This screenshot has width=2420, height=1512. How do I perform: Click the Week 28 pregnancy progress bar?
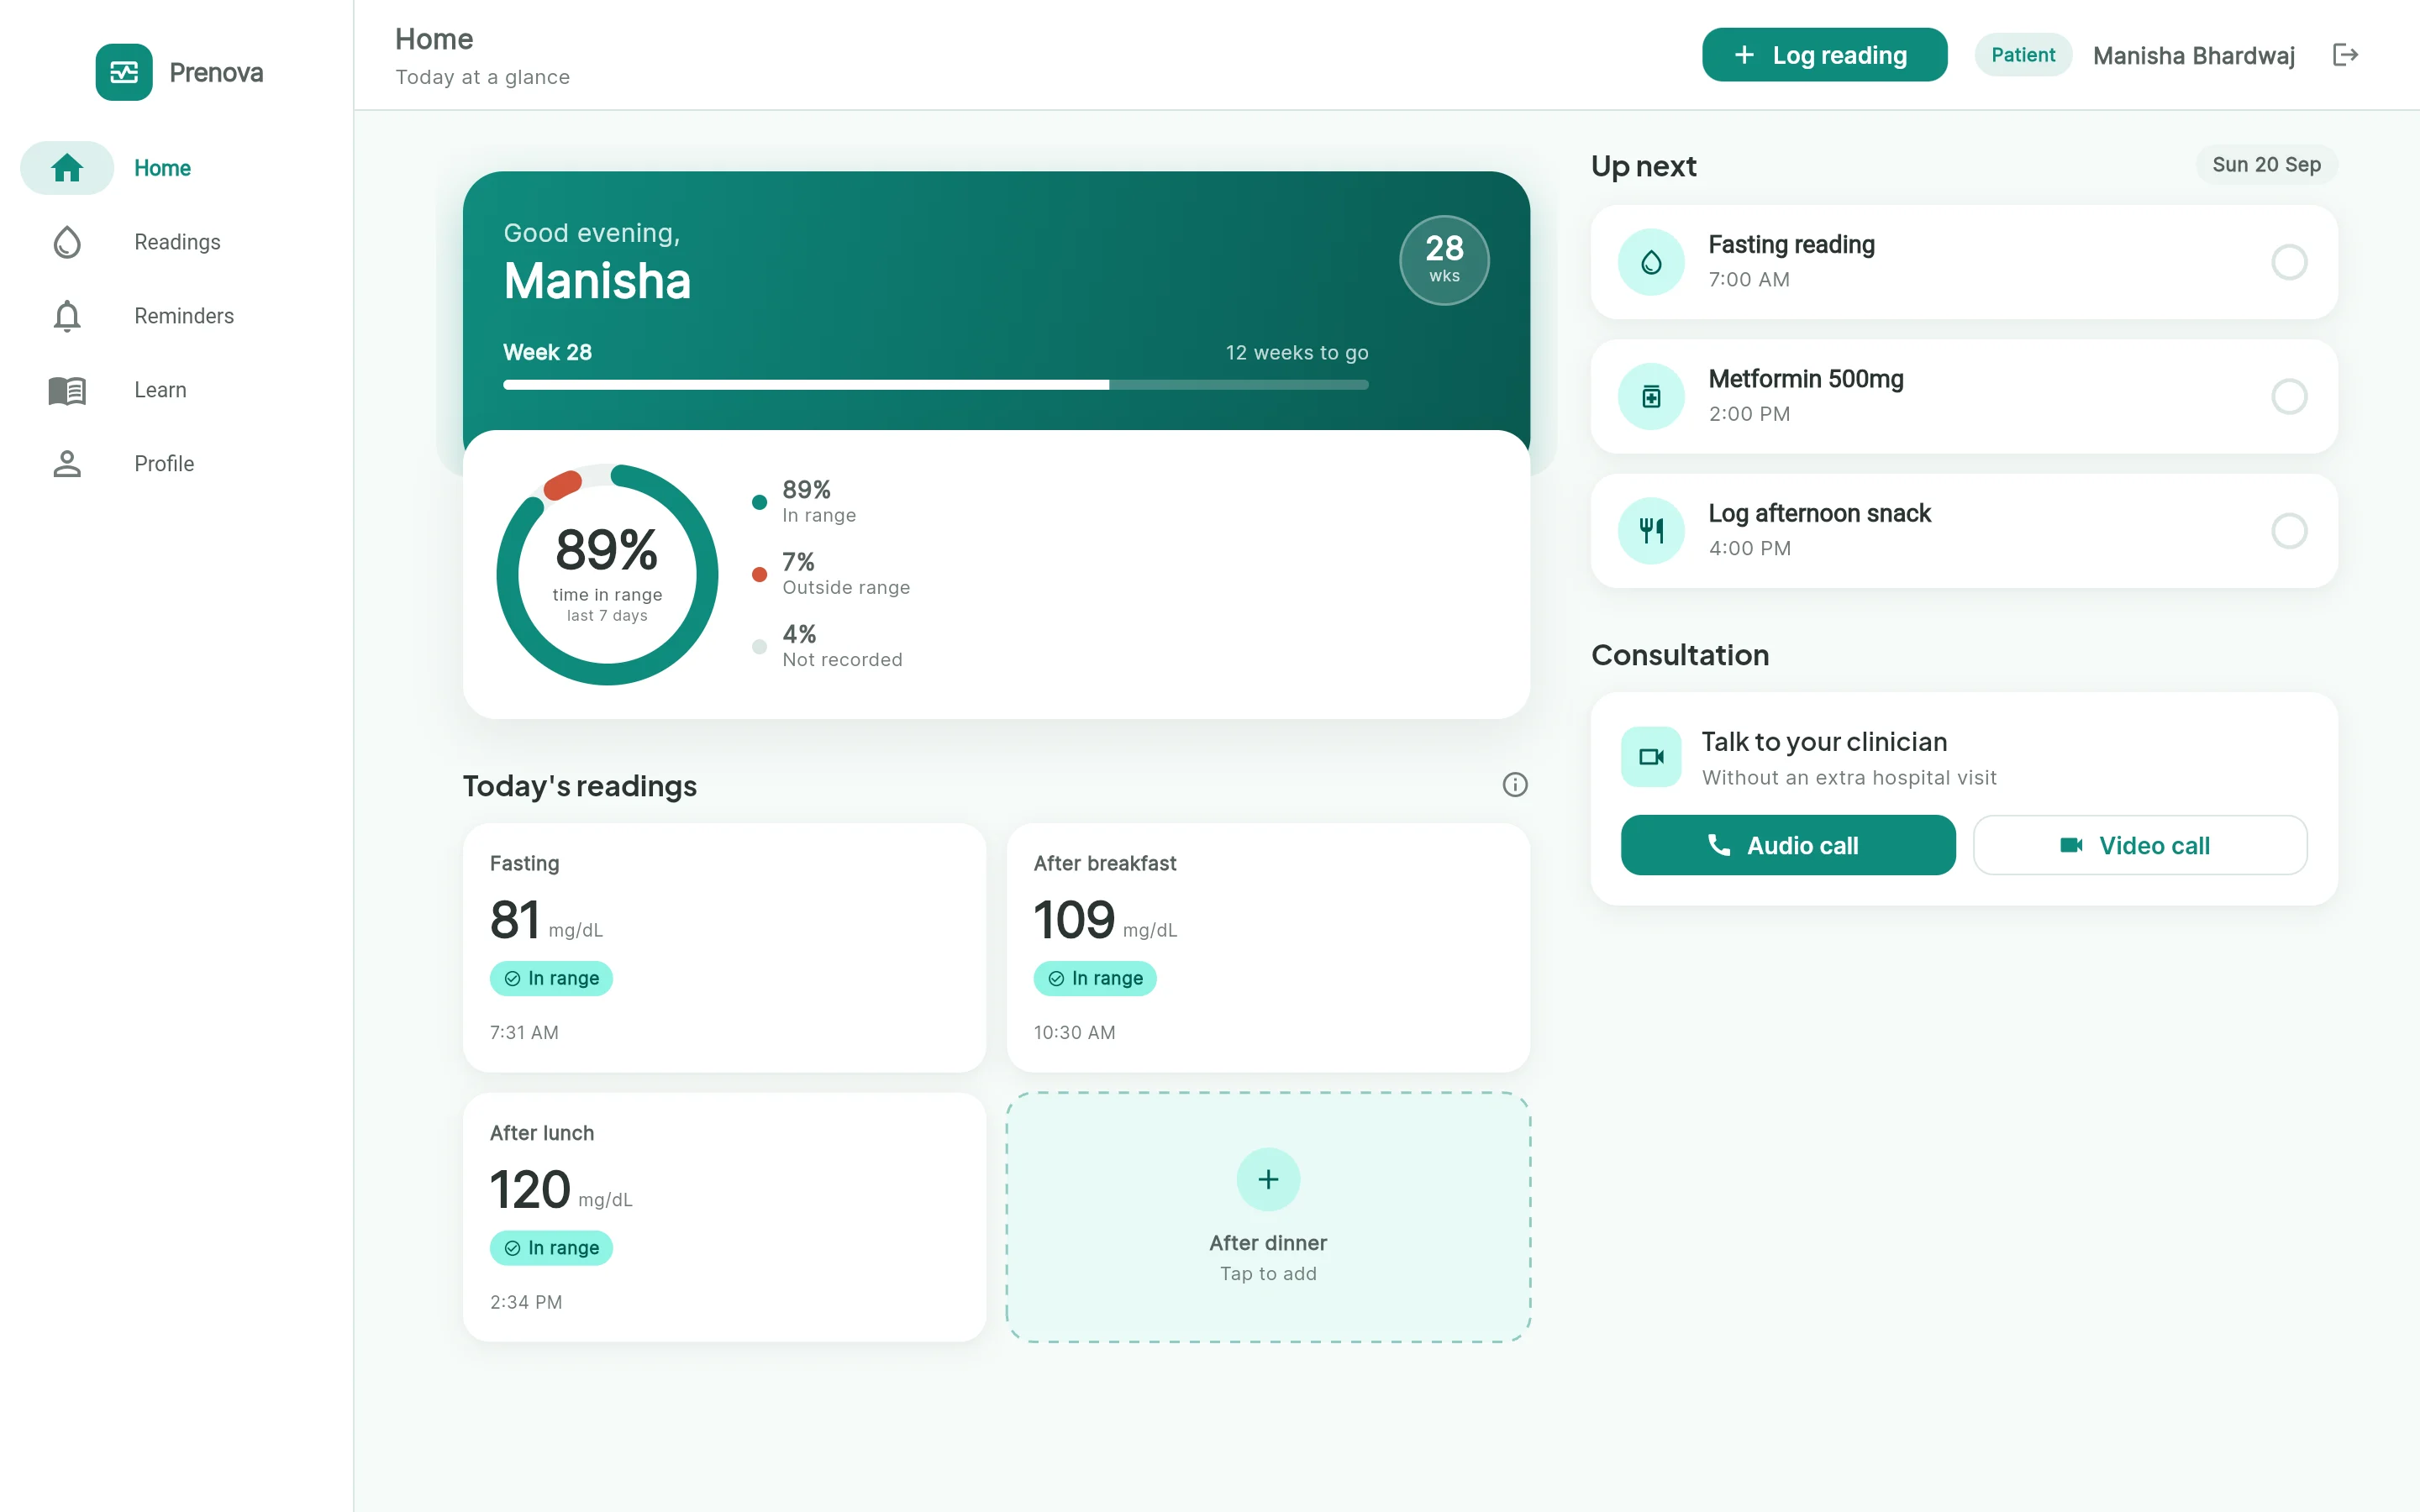click(935, 385)
